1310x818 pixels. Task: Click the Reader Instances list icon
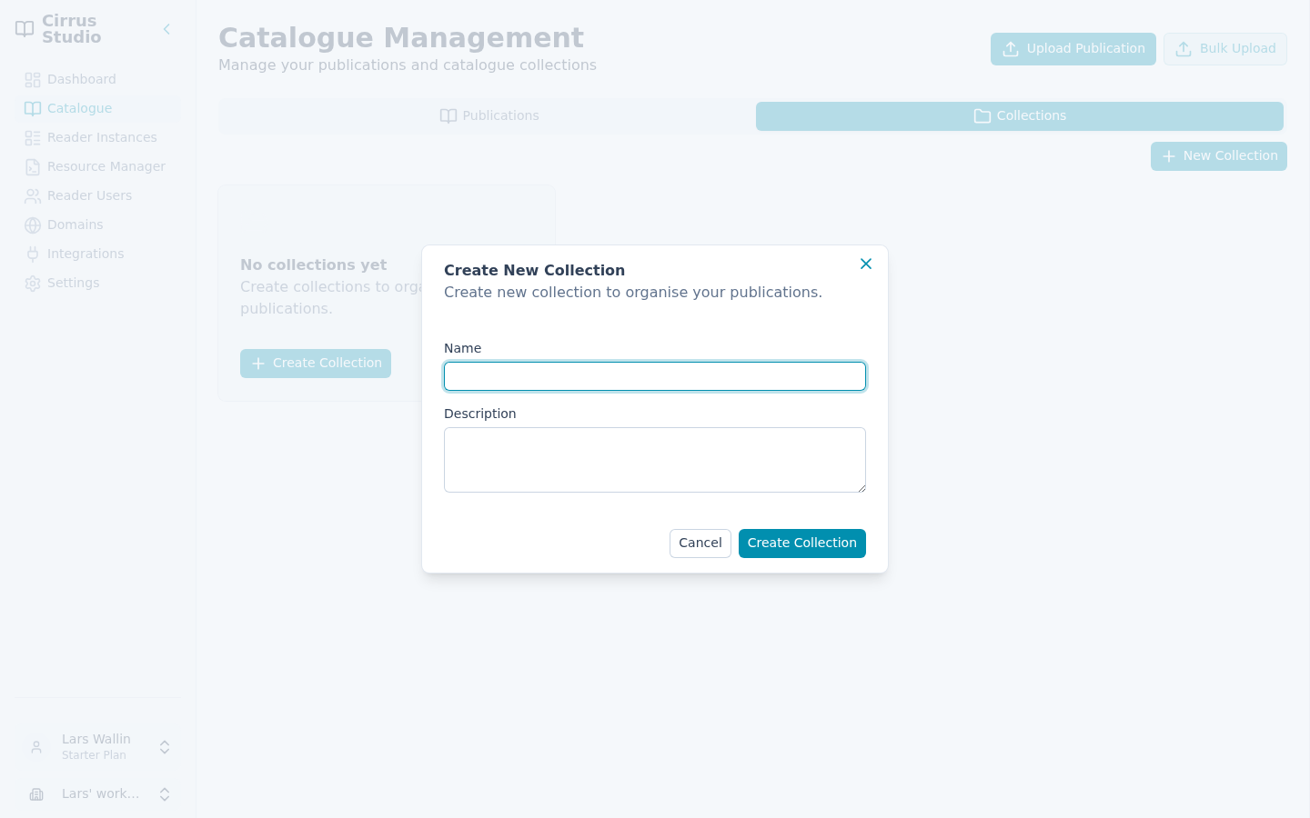pos(33,138)
